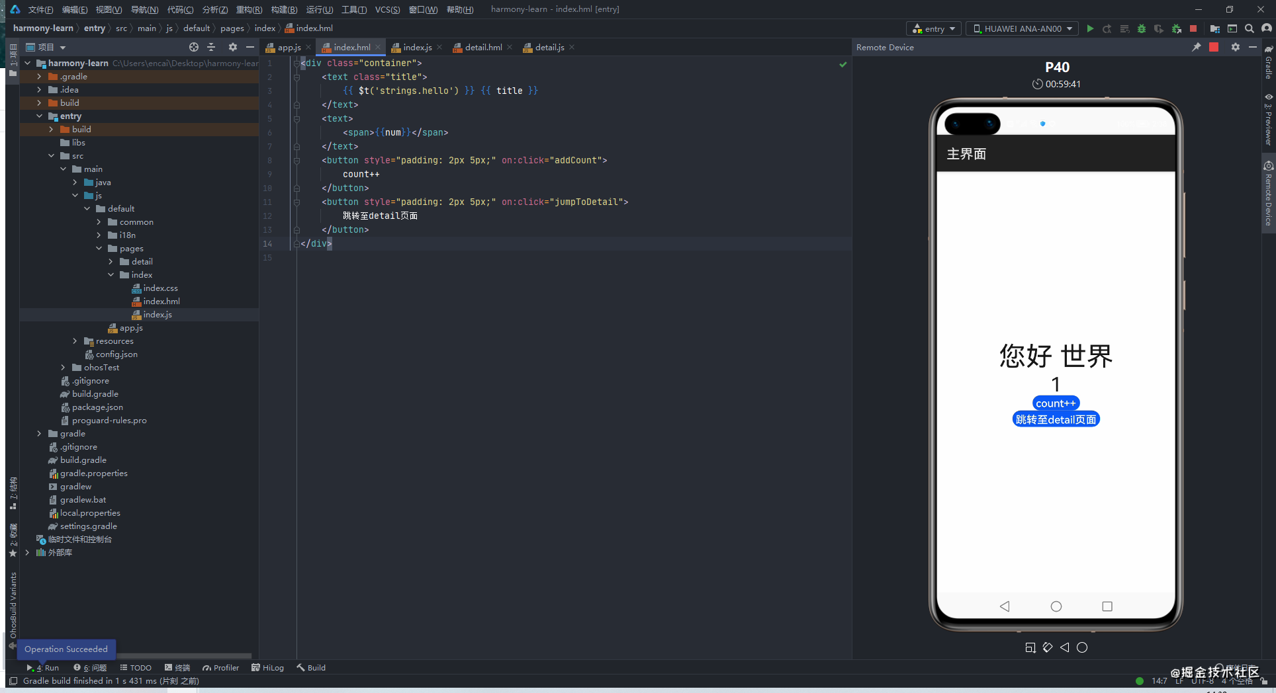Image resolution: width=1276 pixels, height=693 pixels.
Task: Expand the java folder
Action: click(x=75, y=183)
